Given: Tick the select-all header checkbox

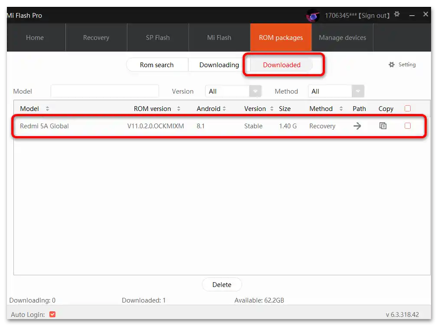Looking at the screenshot, I should pos(408,108).
